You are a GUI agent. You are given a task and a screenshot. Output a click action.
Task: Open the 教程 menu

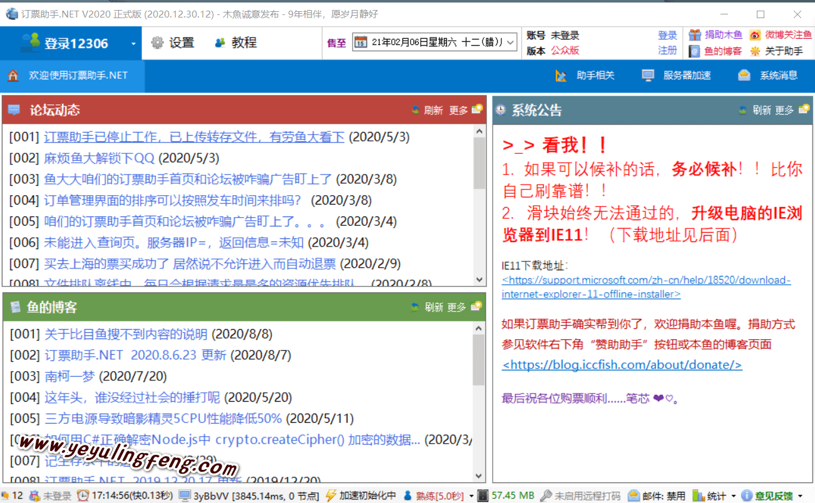(x=236, y=43)
